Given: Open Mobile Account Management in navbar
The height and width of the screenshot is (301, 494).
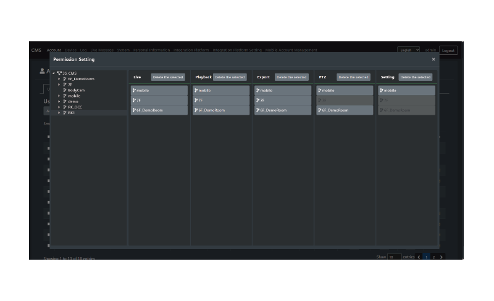Looking at the screenshot, I should point(291,50).
